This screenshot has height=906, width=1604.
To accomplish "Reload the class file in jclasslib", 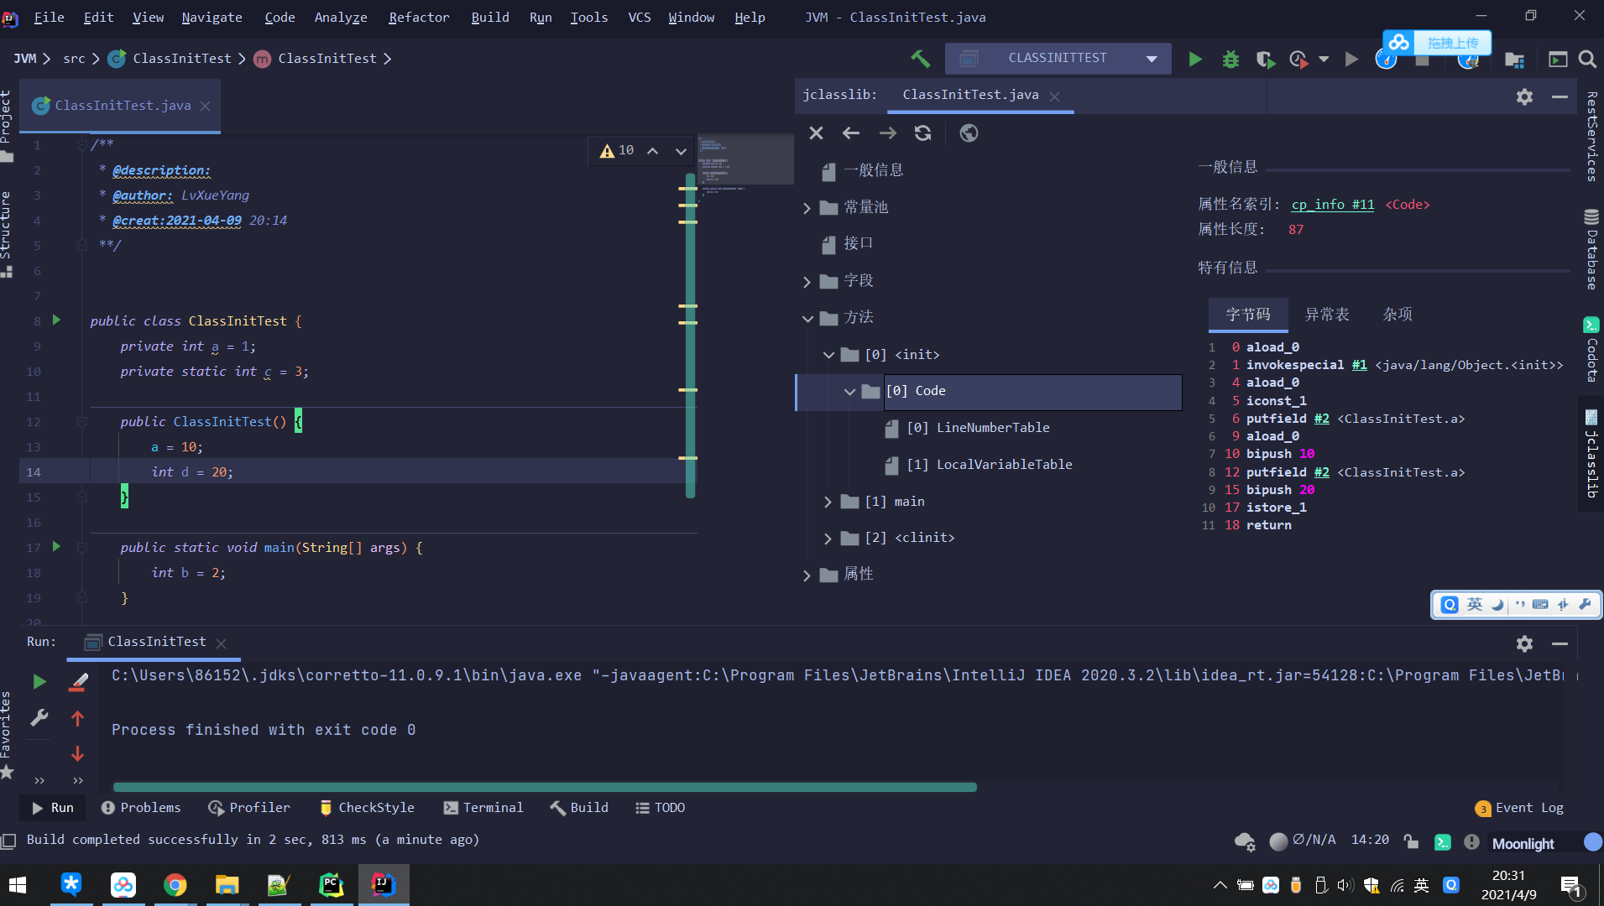I will [922, 133].
